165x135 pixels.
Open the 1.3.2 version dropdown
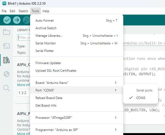click(x=24, y=93)
